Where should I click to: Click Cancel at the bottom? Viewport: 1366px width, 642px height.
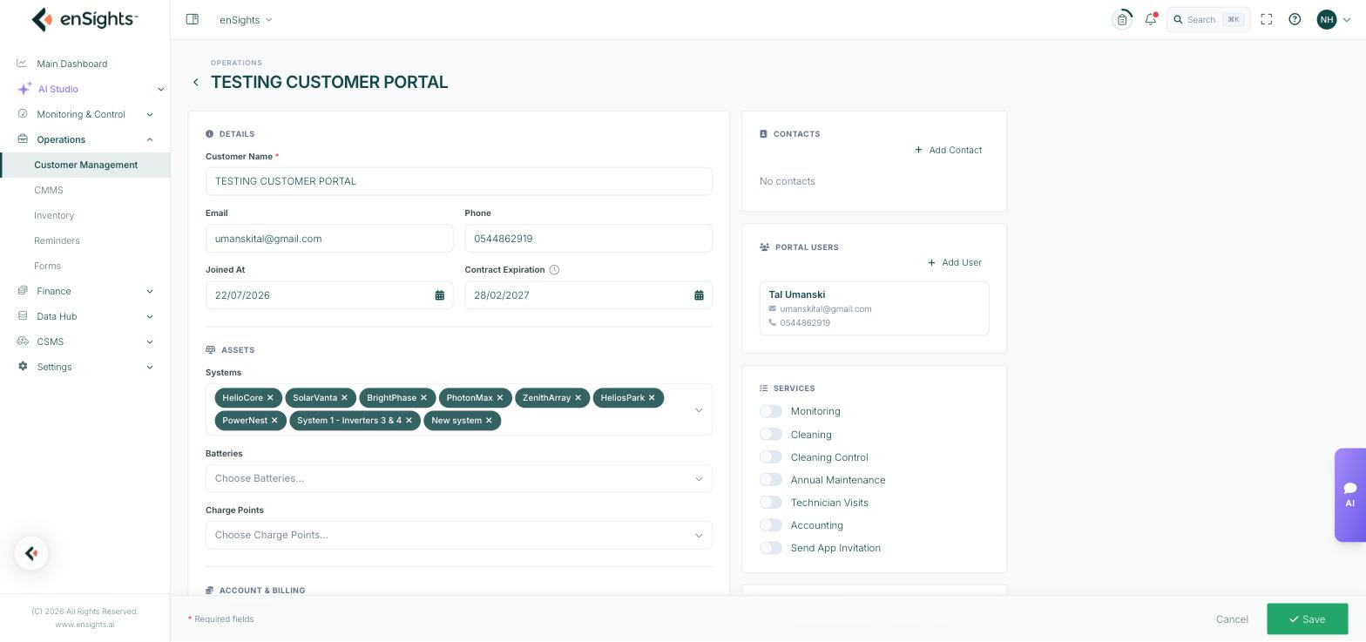pos(1232,619)
